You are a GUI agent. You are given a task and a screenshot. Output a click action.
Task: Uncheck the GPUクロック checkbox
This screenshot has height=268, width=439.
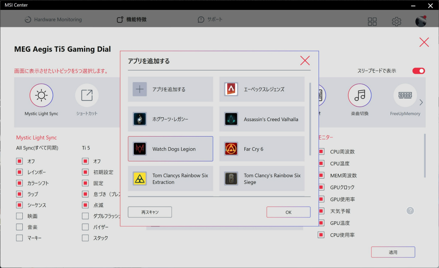tap(321, 187)
